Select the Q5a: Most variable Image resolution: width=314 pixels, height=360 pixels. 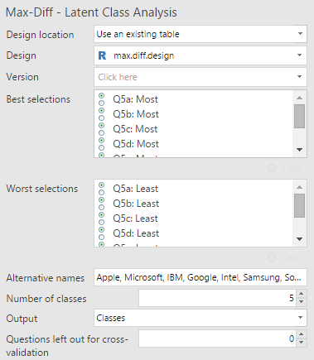135,99
